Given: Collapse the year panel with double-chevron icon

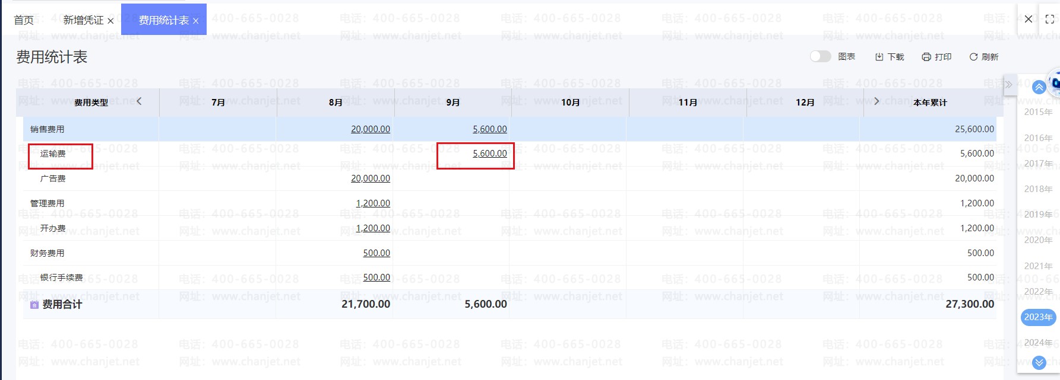Looking at the screenshot, I should [x=1008, y=84].
